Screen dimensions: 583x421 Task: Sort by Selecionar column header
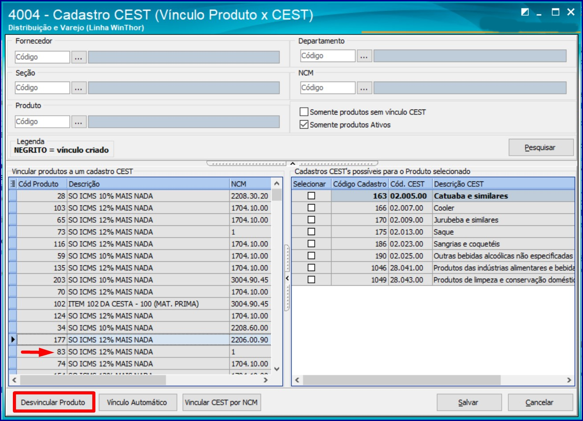(311, 184)
